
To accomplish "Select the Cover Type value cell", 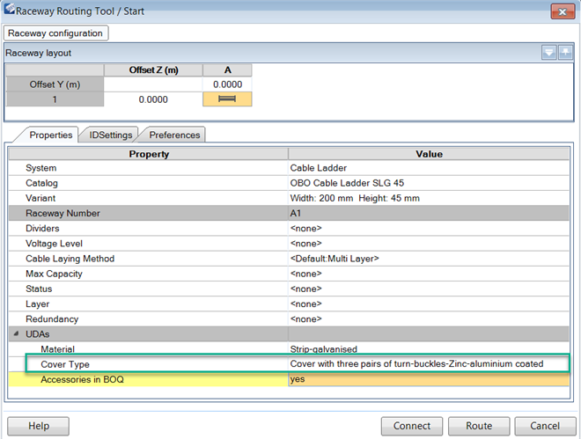I will click(429, 364).
